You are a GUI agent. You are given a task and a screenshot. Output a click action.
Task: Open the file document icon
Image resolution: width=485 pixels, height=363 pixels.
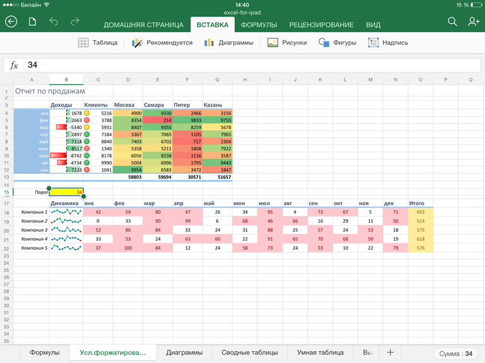[33, 22]
